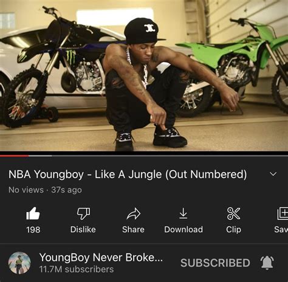Tap the Download arrow icon
This screenshot has height=282, width=288.
coord(183,213)
